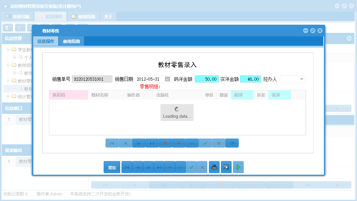Select the edit record triangle icon
This screenshot has width=357, height=201.
click(x=192, y=143)
